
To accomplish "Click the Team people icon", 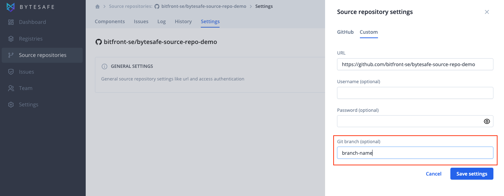I will tap(11, 88).
